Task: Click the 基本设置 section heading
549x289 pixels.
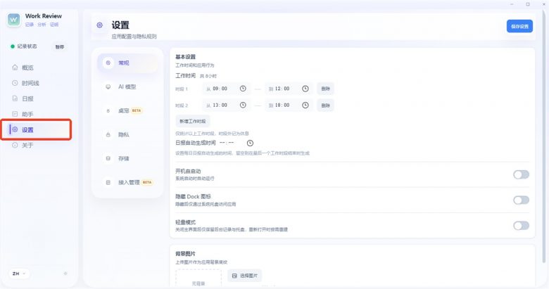Action: pos(186,57)
